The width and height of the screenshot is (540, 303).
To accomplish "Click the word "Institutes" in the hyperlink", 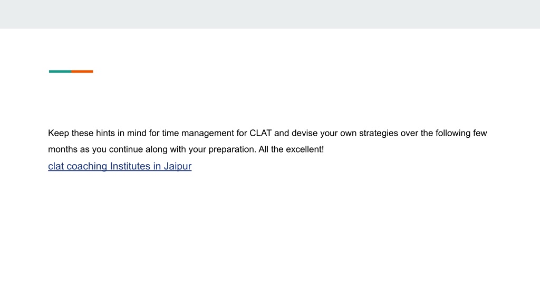I will coord(130,166).
